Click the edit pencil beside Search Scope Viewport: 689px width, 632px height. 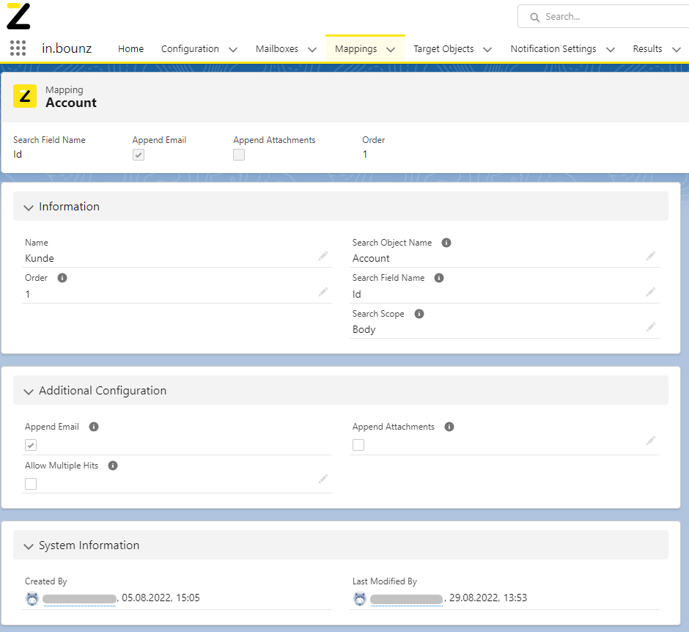pos(650,327)
